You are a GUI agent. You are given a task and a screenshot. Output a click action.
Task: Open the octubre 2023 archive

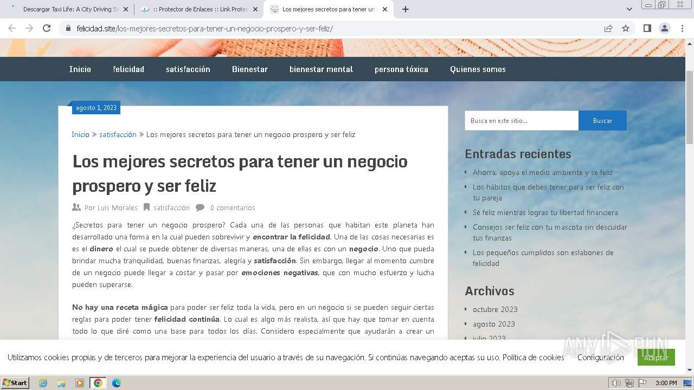[495, 309]
